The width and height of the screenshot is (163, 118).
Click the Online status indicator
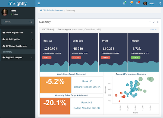14,14
